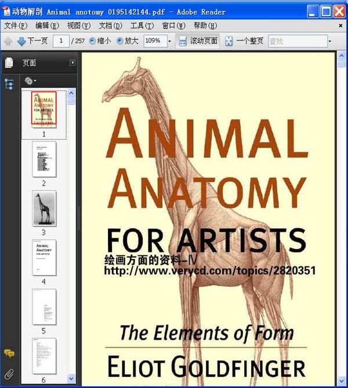Select page 5 thumbnail
The height and width of the screenshot is (388, 348).
coord(44,307)
